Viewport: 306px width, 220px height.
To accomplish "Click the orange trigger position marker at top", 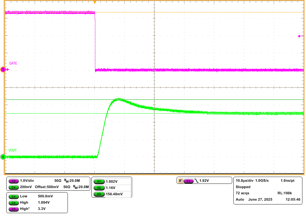I will coord(95,2).
